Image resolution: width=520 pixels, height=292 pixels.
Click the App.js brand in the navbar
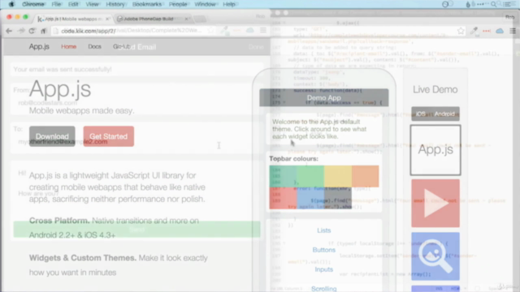[x=39, y=47]
